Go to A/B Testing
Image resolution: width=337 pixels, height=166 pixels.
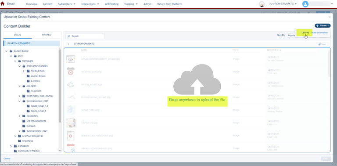pyautogui.click(x=111, y=4)
